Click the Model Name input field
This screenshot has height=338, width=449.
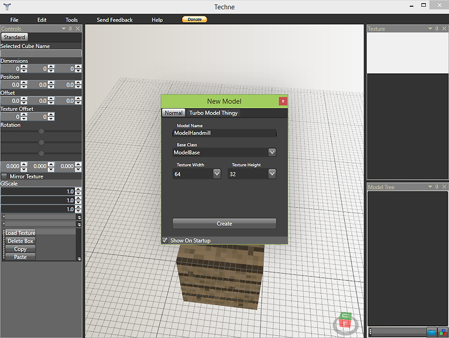click(224, 133)
